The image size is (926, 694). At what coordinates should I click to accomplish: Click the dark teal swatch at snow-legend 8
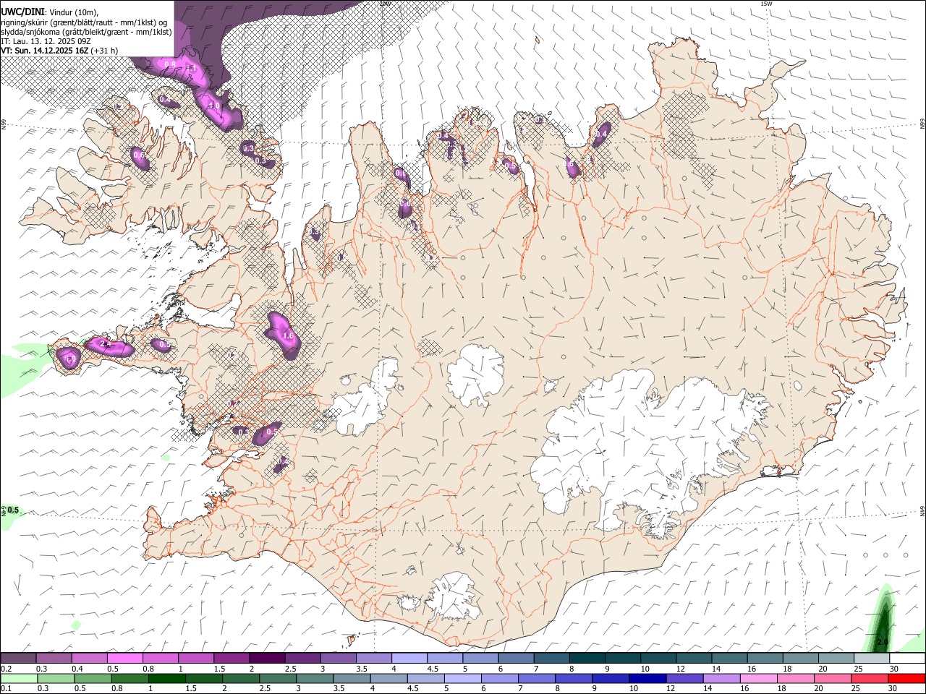pos(586,658)
